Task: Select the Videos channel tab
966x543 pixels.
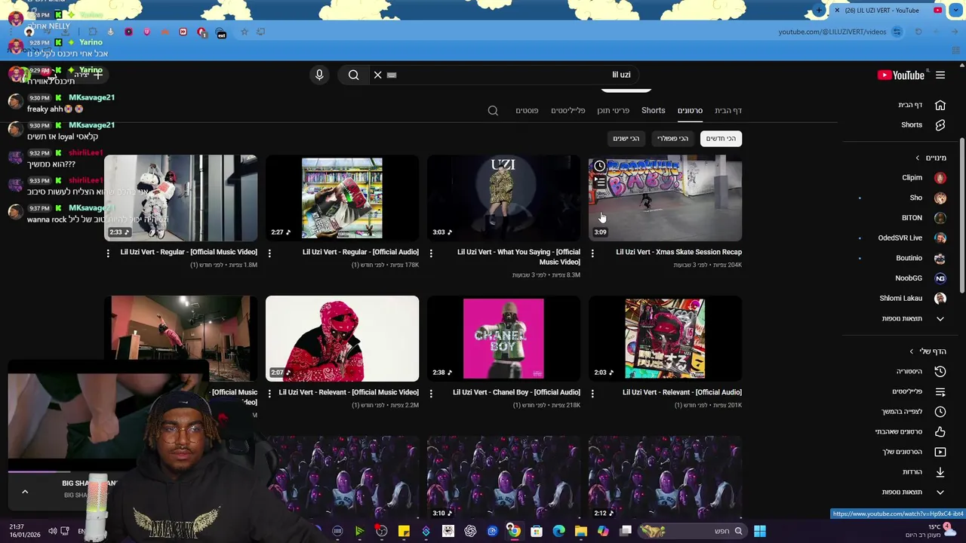Action: [690, 111]
